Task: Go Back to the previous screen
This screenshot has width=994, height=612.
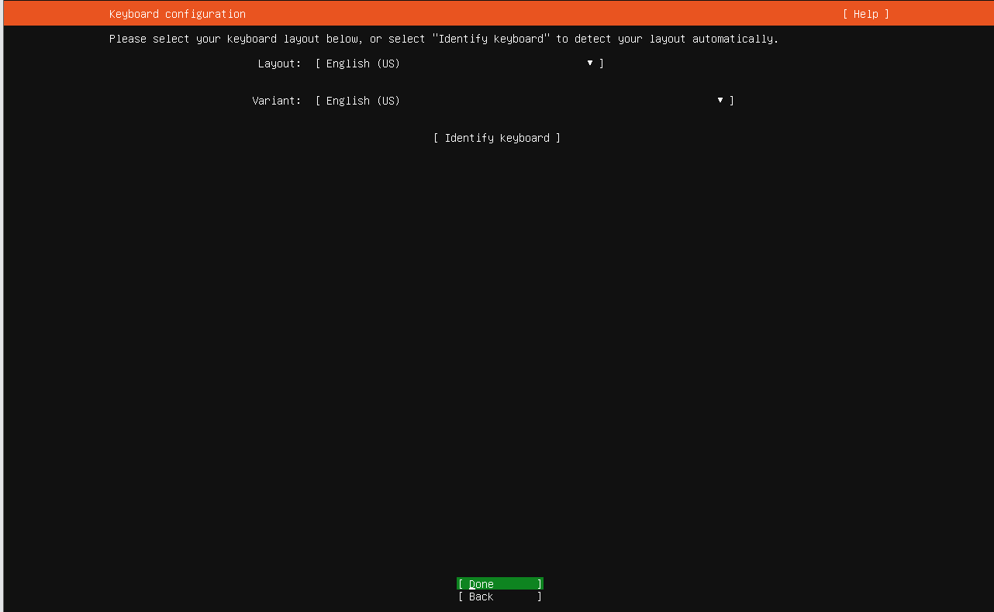Action: pyautogui.click(x=500, y=597)
